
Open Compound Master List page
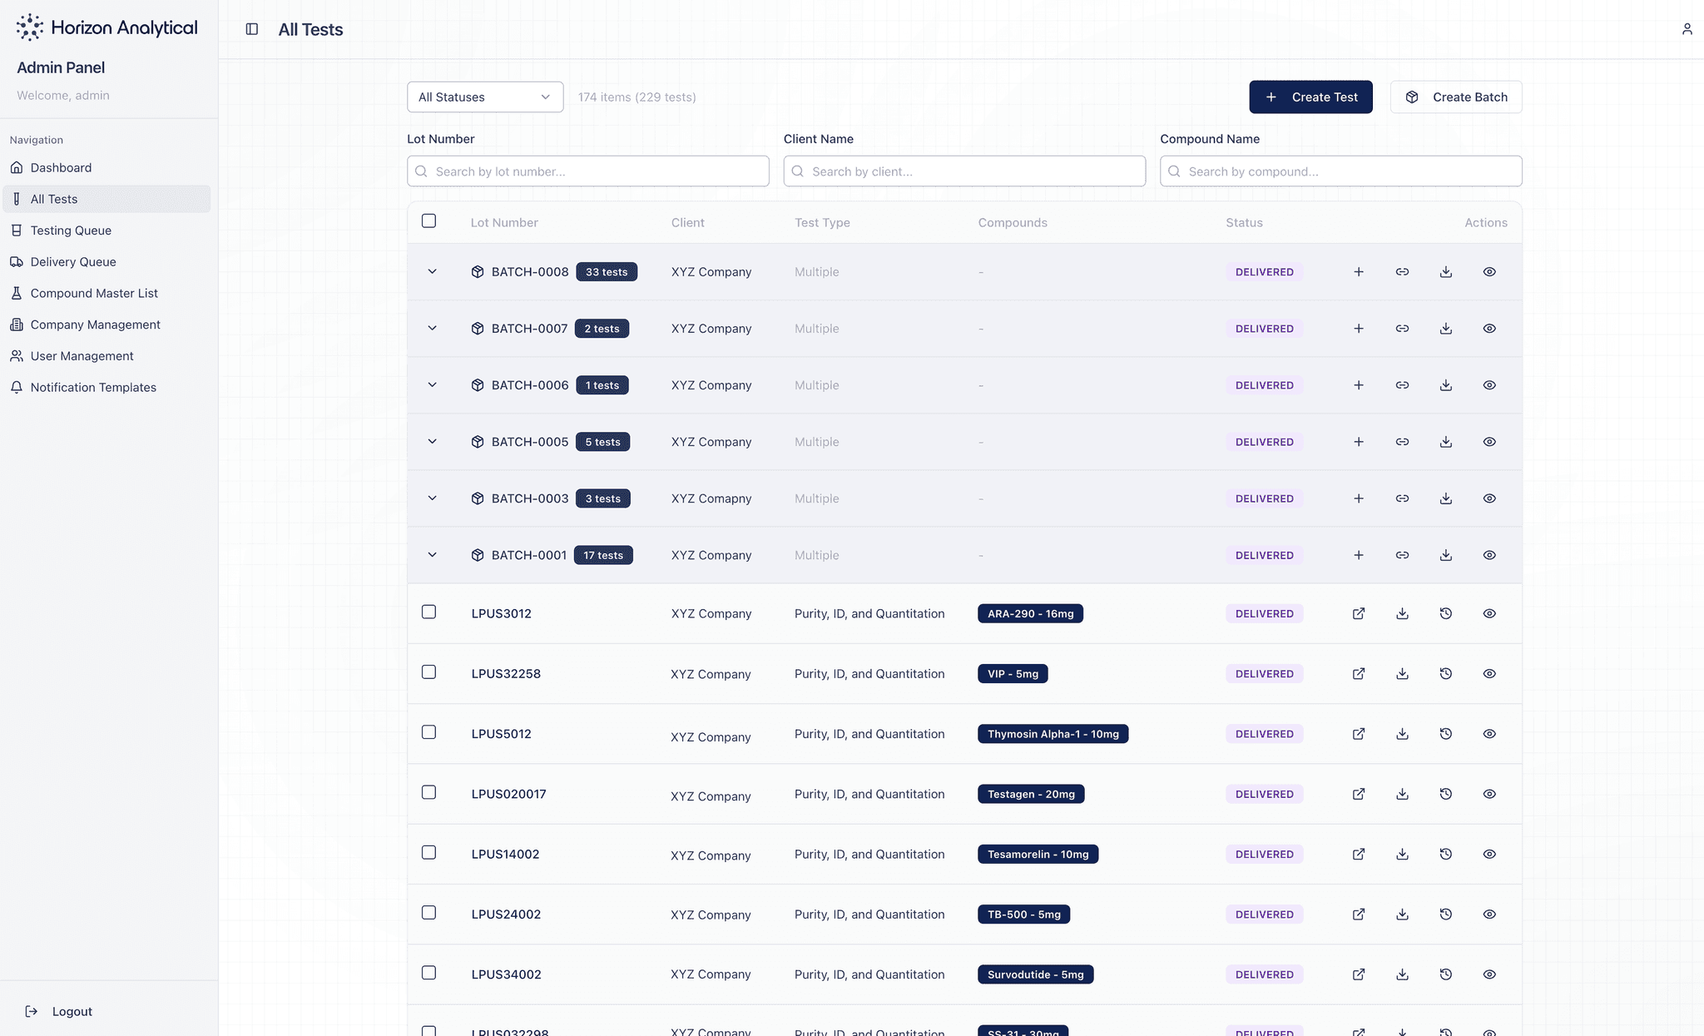(94, 293)
